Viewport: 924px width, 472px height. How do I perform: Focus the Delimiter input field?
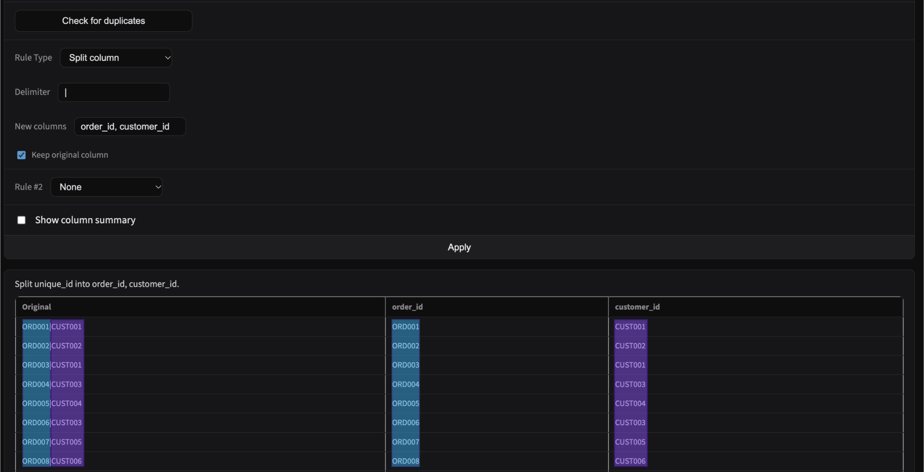[x=114, y=92]
